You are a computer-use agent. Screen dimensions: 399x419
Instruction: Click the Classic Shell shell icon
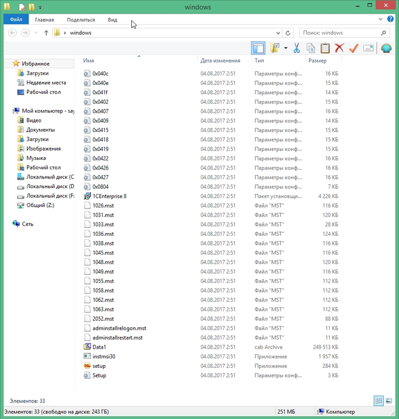point(386,48)
